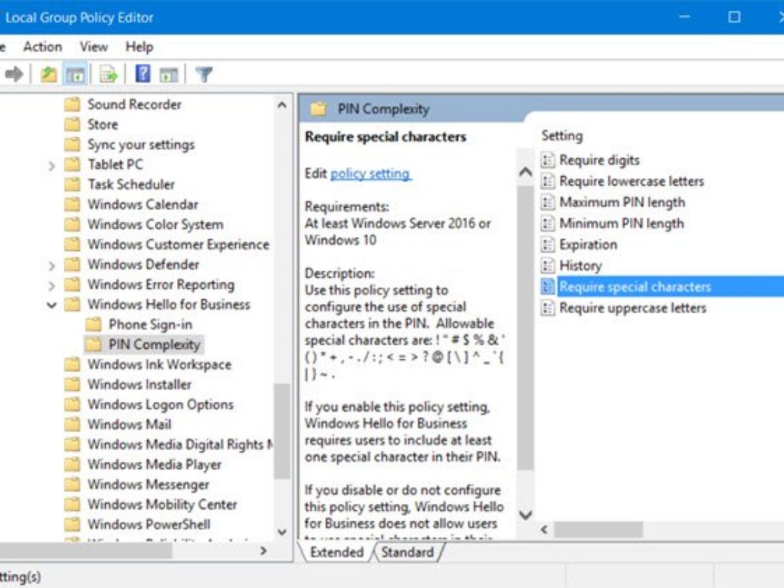Select Windows Color System in the tree
784x588 pixels.
tap(155, 224)
